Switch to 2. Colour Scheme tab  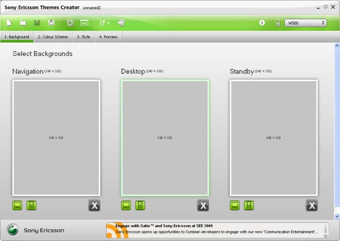[53, 37]
